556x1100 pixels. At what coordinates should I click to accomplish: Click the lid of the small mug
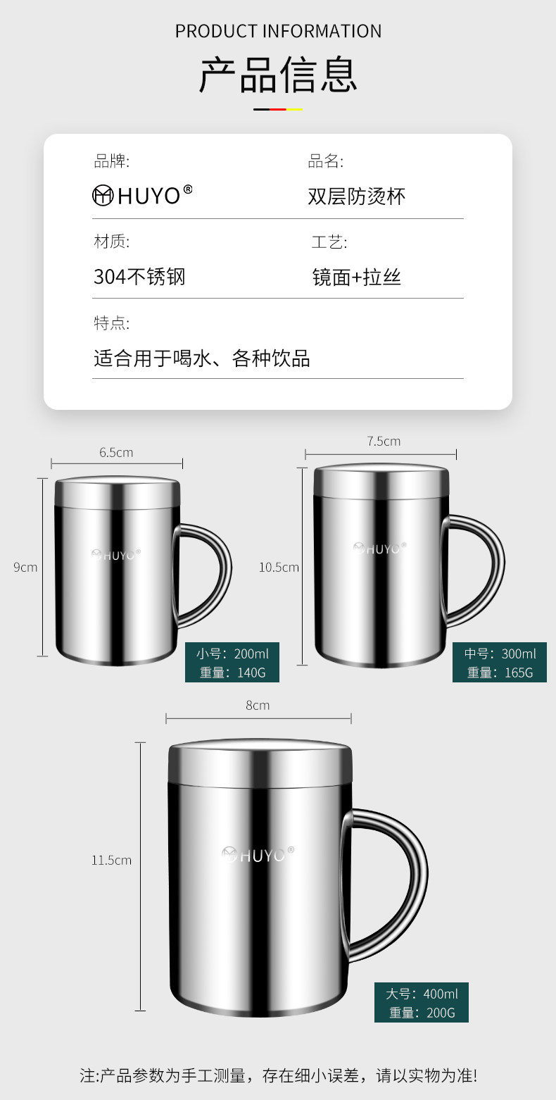point(118,492)
